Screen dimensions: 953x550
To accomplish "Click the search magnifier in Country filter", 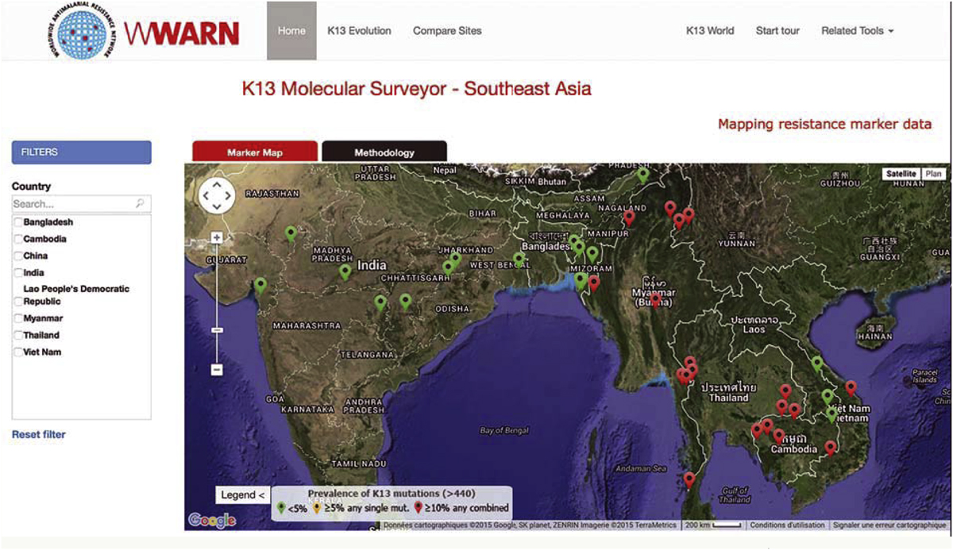I will click(x=140, y=204).
